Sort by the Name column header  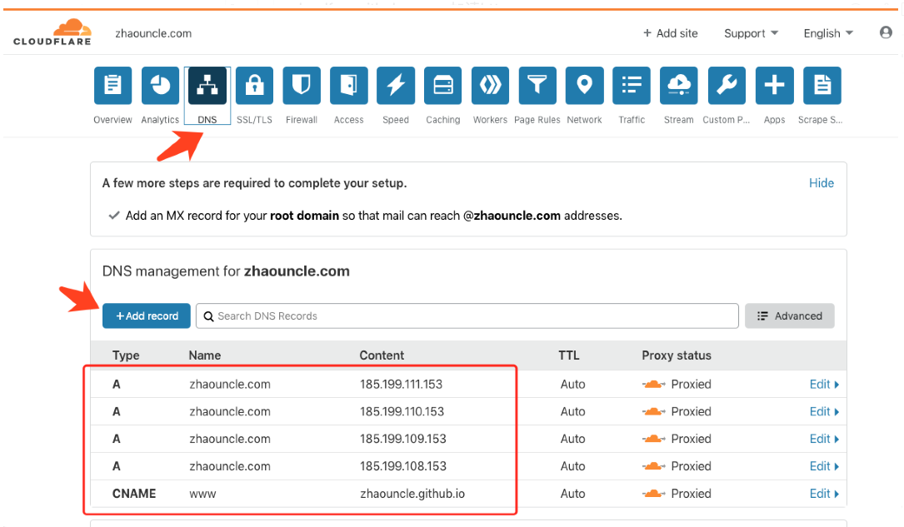tap(205, 355)
